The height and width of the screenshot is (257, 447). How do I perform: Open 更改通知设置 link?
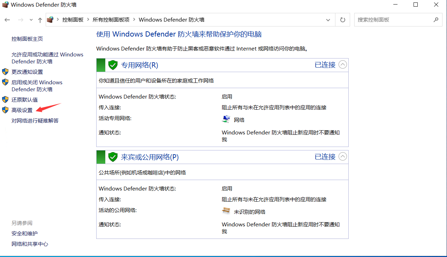pyautogui.click(x=27, y=72)
